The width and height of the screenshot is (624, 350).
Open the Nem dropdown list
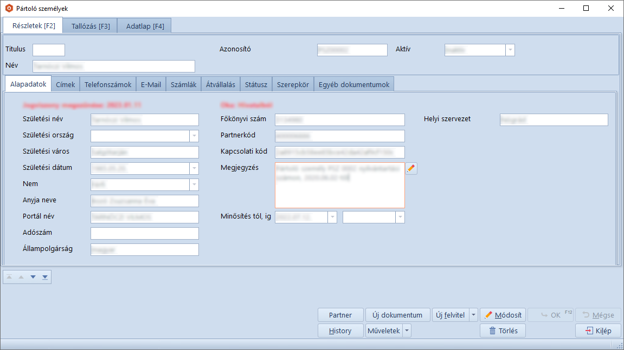(x=194, y=184)
